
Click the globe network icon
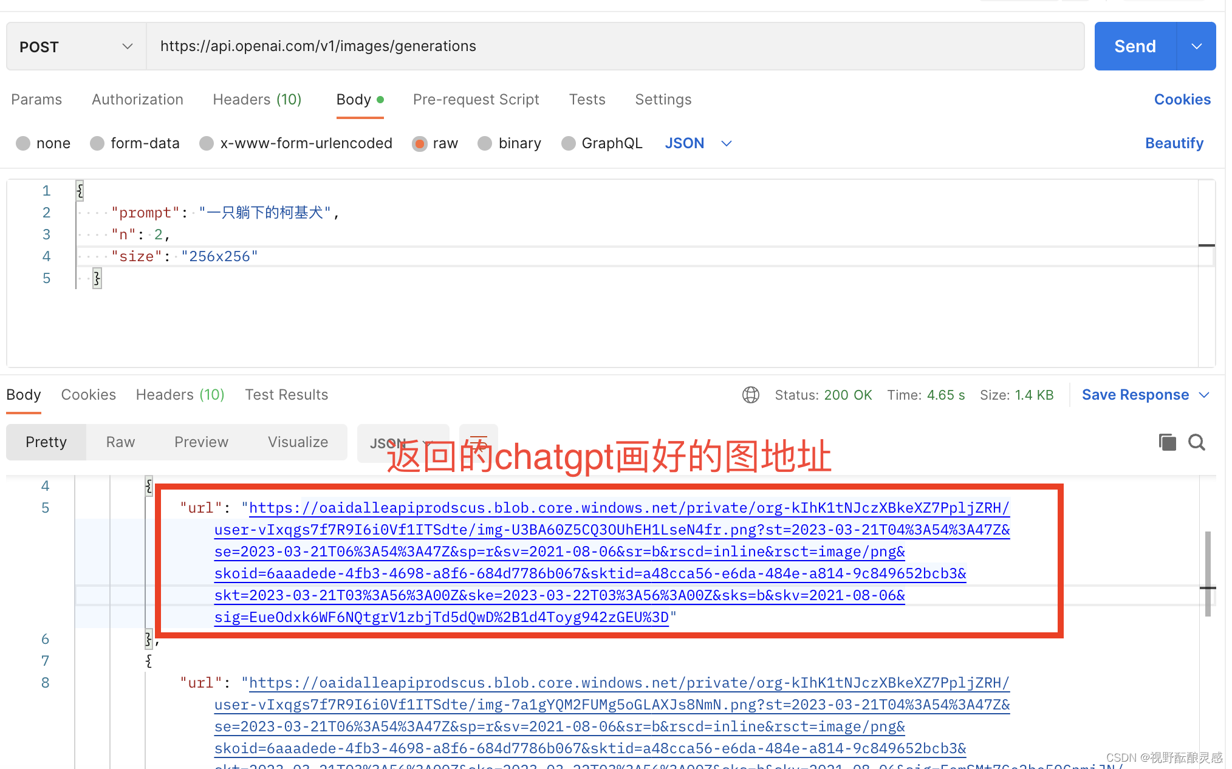click(x=751, y=395)
